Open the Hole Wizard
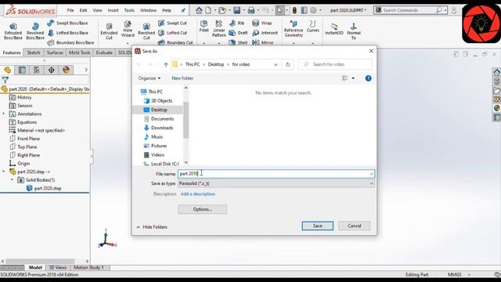 point(128,29)
